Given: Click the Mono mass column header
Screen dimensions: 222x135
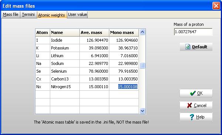Looking at the screenshot, I should coord(124,33).
